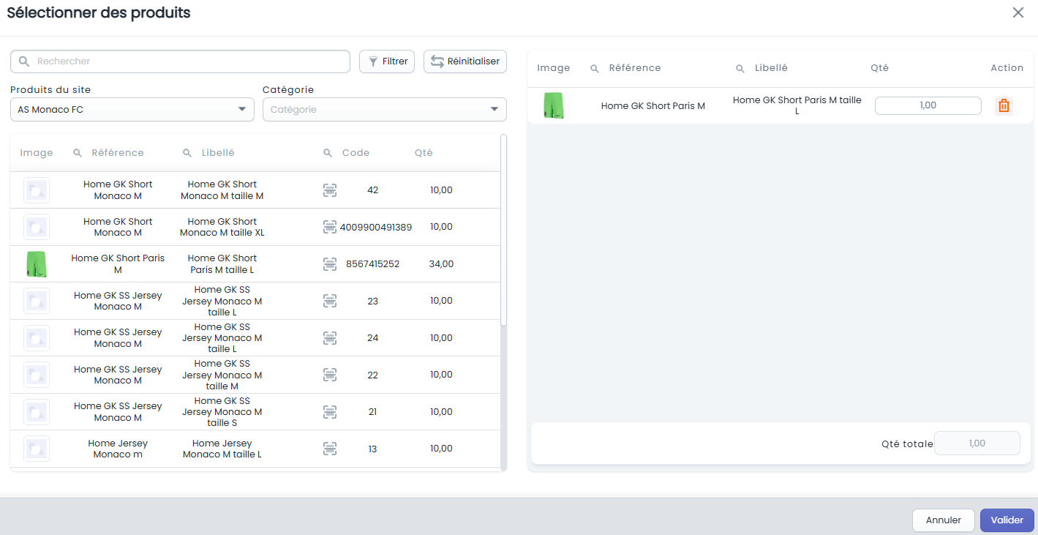Focus the Rechercher search field
This screenshot has width=1038, height=535.
point(180,61)
